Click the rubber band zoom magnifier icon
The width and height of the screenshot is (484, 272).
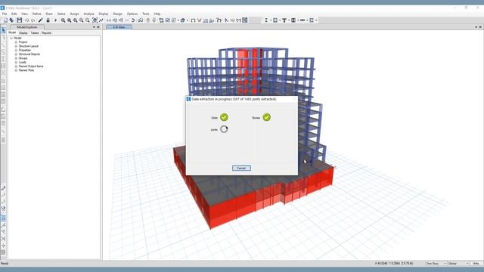63,20
